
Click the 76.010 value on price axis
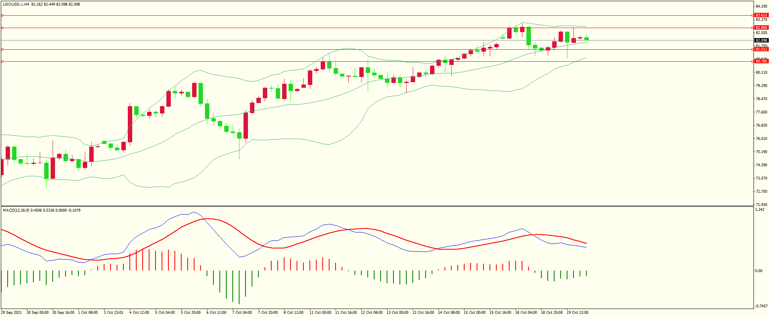tap(761, 139)
